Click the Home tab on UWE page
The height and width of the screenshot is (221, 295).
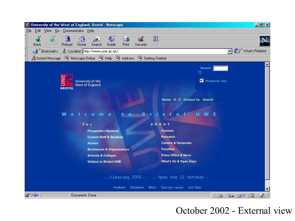tap(166, 99)
